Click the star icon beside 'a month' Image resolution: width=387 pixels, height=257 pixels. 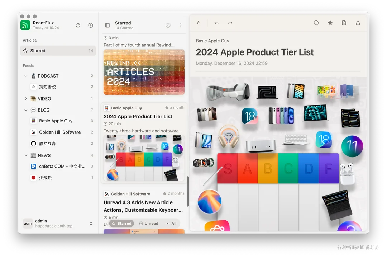[167, 107]
